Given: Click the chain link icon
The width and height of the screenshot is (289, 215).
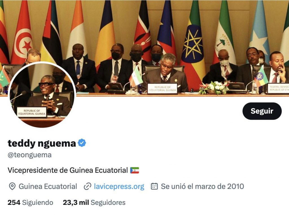Looking at the screenshot, I should tap(87, 187).
